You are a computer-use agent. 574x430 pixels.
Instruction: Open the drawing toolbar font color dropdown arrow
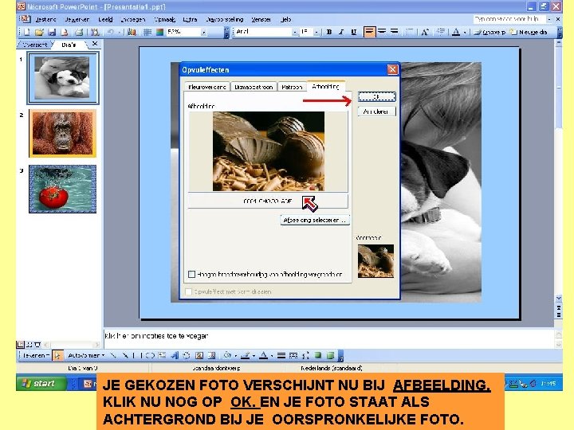[272, 355]
